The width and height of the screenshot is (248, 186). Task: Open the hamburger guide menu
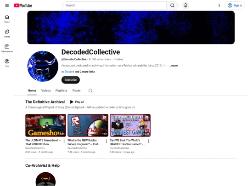[7, 6]
